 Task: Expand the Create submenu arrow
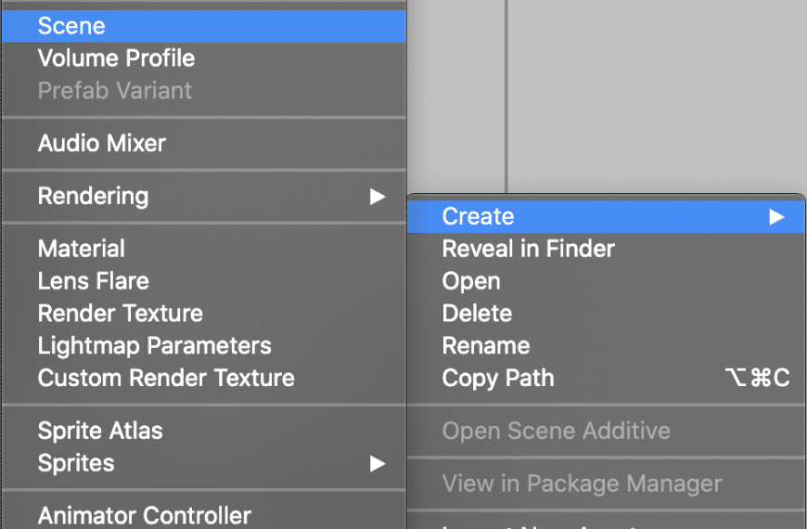pyautogui.click(x=776, y=217)
